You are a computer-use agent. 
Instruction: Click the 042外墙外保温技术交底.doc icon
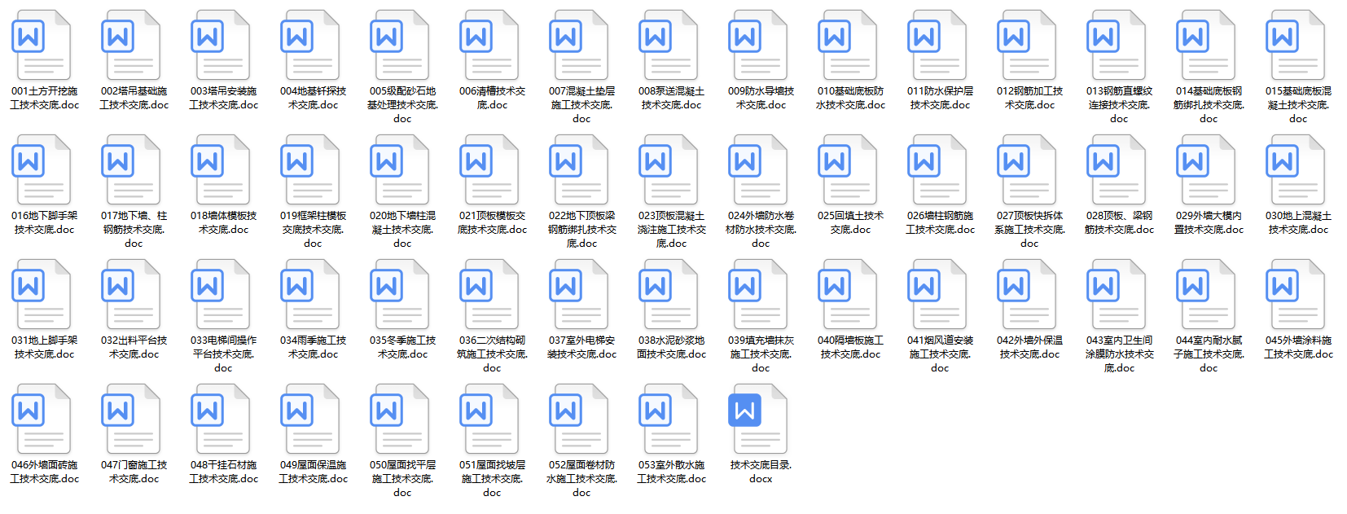(1026, 294)
